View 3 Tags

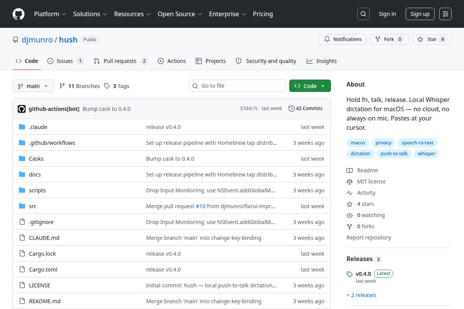(117, 86)
